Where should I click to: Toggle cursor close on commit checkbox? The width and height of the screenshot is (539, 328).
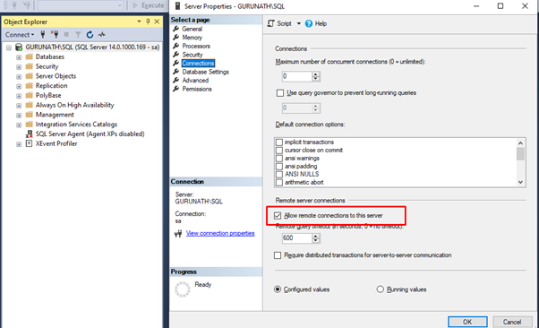click(279, 151)
